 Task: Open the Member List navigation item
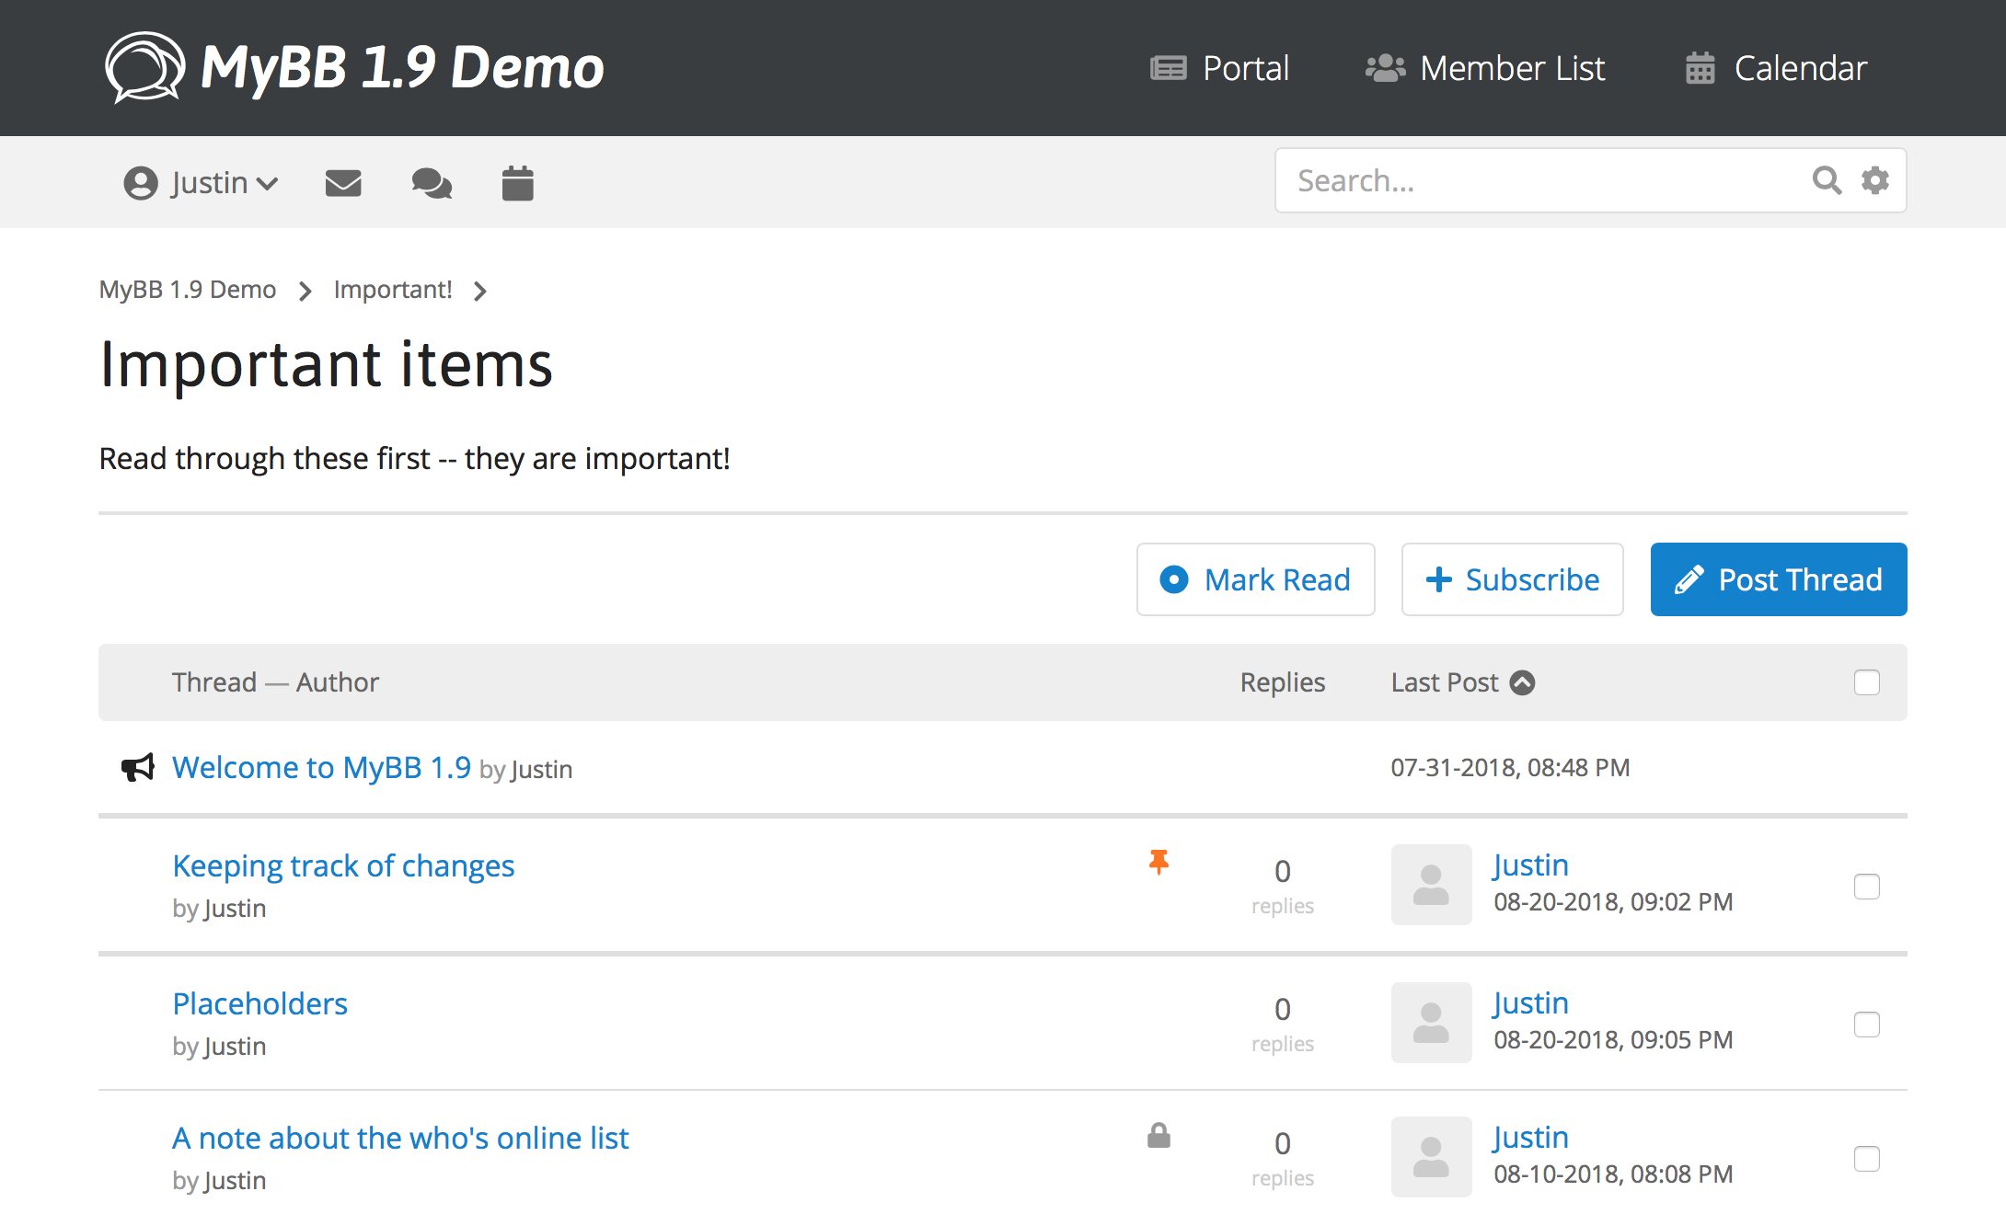(x=1485, y=68)
